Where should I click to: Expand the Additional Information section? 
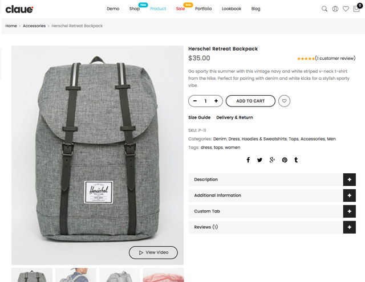pos(272,195)
